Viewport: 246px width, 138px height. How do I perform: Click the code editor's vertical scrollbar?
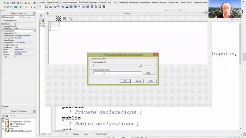click(x=240, y=76)
